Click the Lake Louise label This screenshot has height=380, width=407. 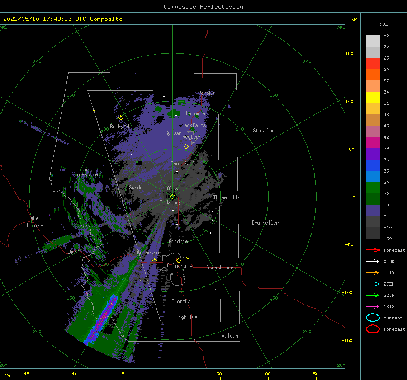pos(35,222)
